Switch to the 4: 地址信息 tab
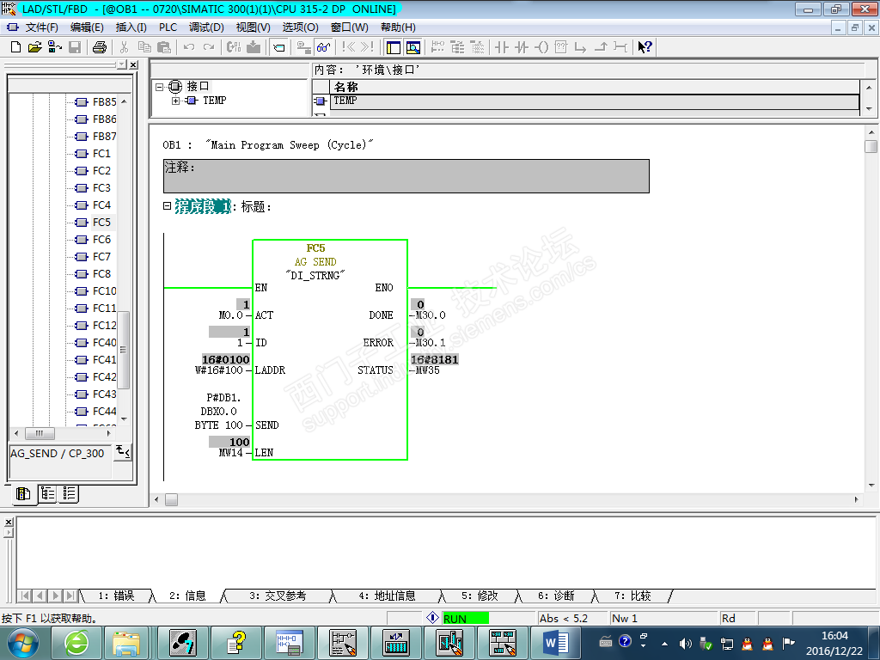The image size is (880, 660). coord(388,596)
